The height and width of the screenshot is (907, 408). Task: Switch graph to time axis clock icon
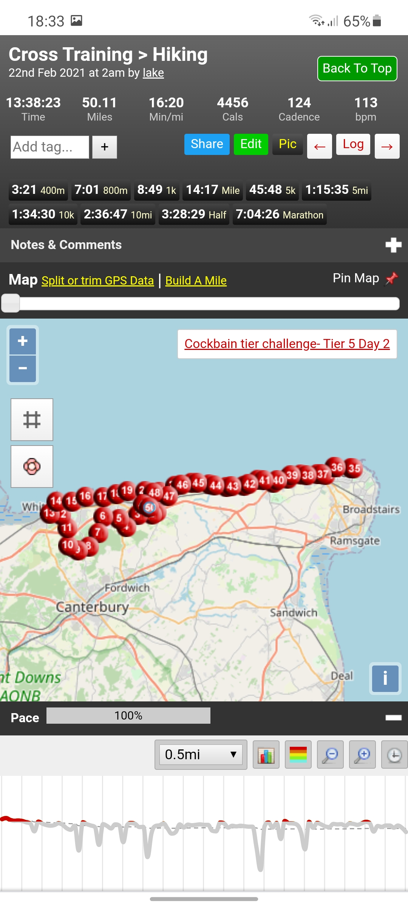coord(394,755)
